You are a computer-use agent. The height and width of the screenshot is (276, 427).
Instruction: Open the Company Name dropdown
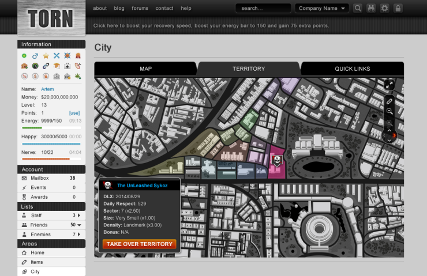pos(322,9)
